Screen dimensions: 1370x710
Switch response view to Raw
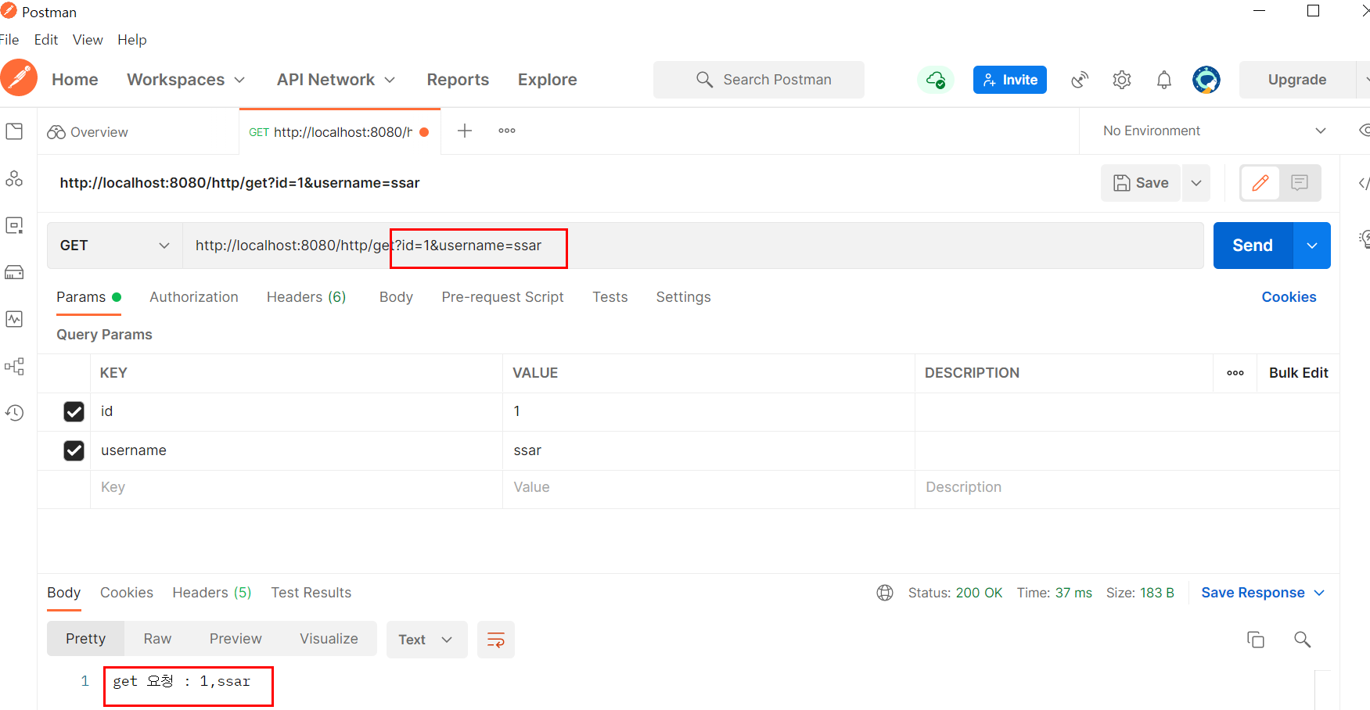(157, 639)
